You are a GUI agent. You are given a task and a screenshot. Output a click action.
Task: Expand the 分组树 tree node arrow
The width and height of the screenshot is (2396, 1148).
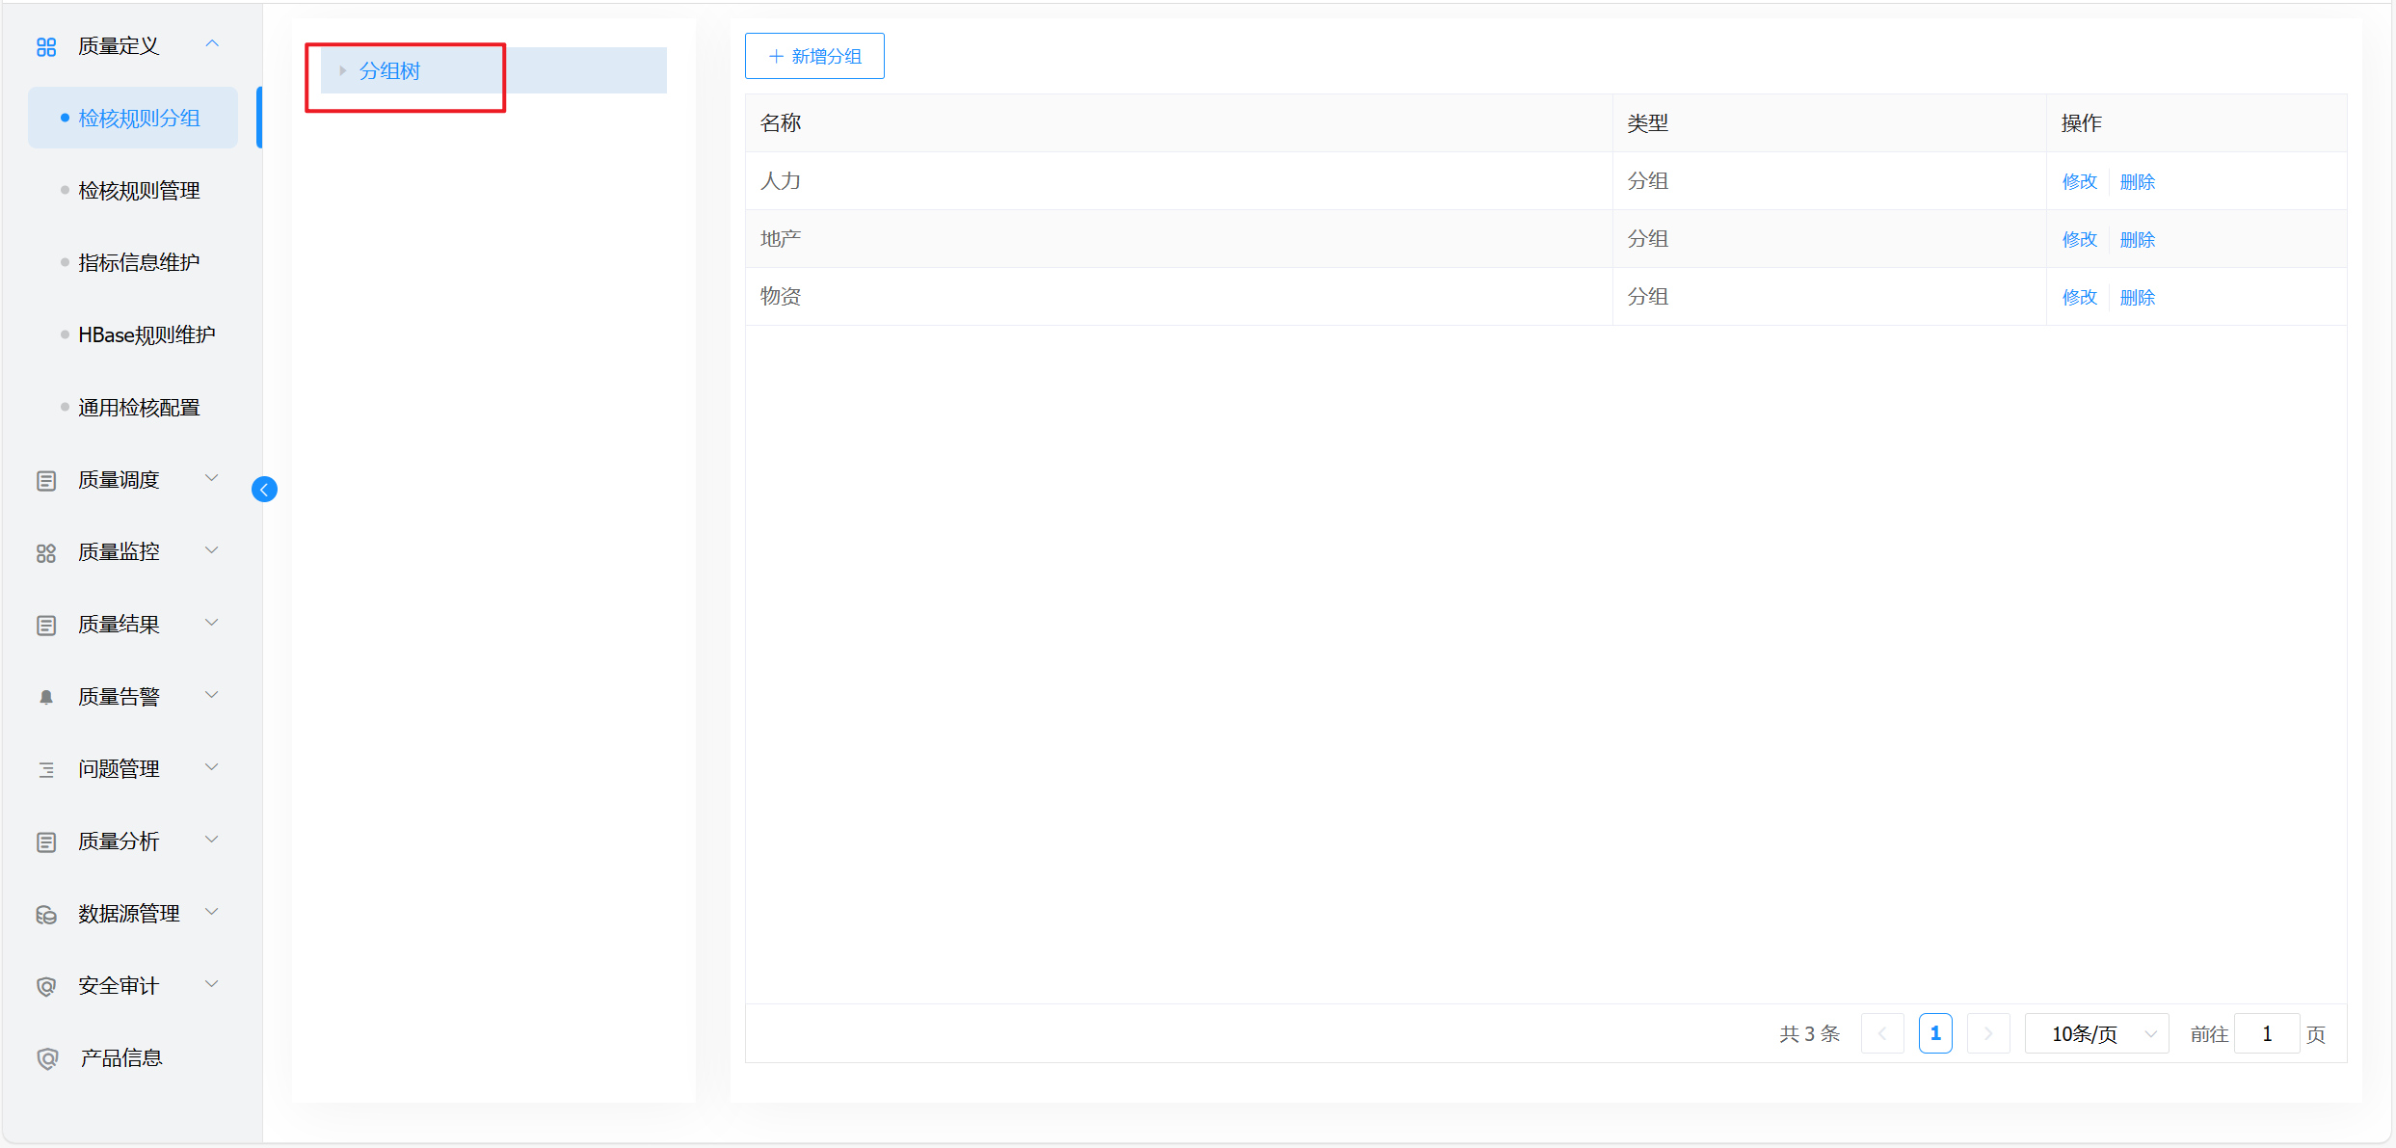pyautogui.click(x=342, y=70)
